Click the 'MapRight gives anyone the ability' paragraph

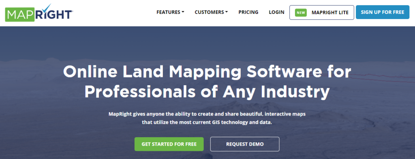207,118
